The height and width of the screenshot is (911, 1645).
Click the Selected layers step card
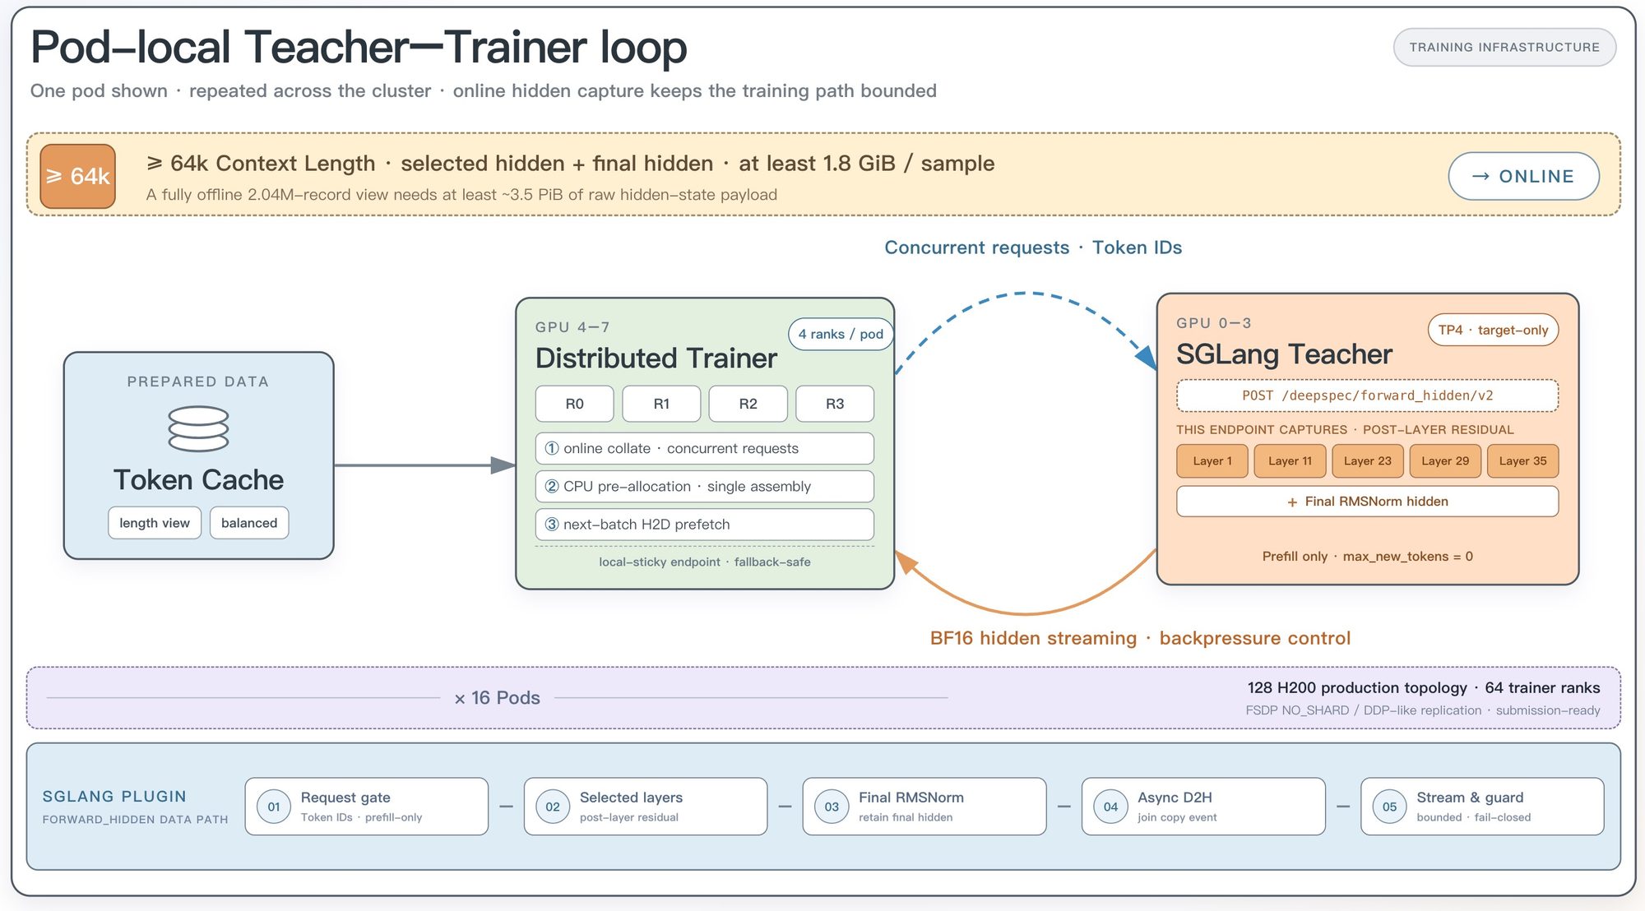646,807
